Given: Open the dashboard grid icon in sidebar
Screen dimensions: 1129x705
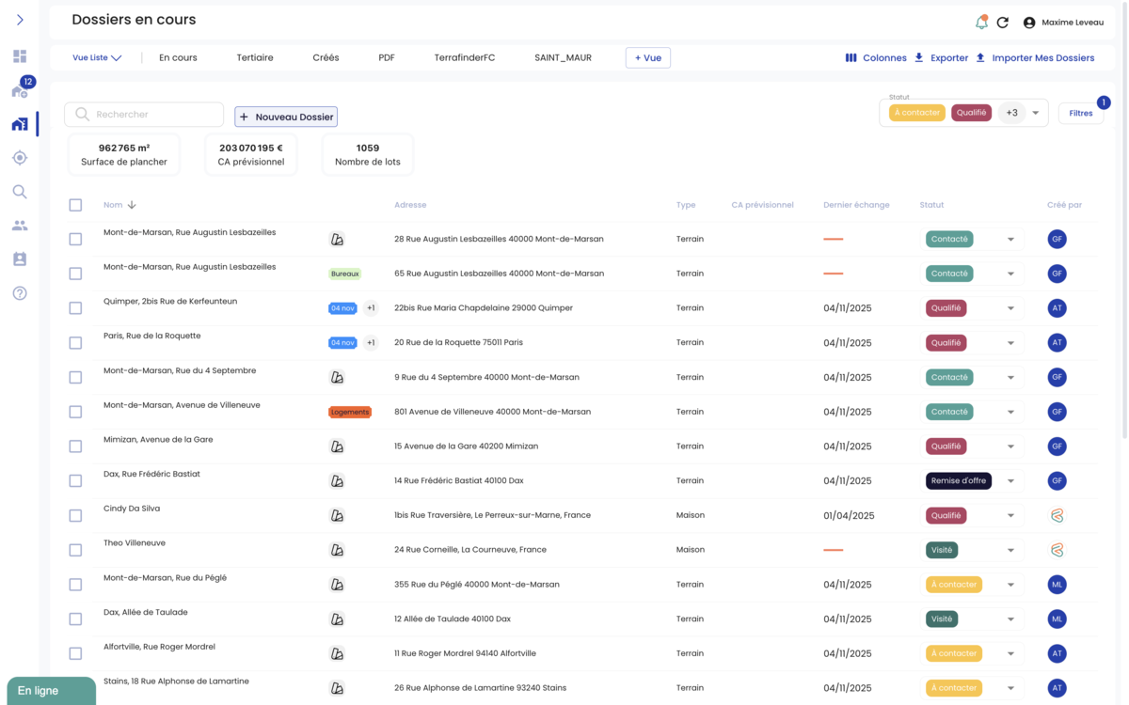Looking at the screenshot, I should [19, 56].
